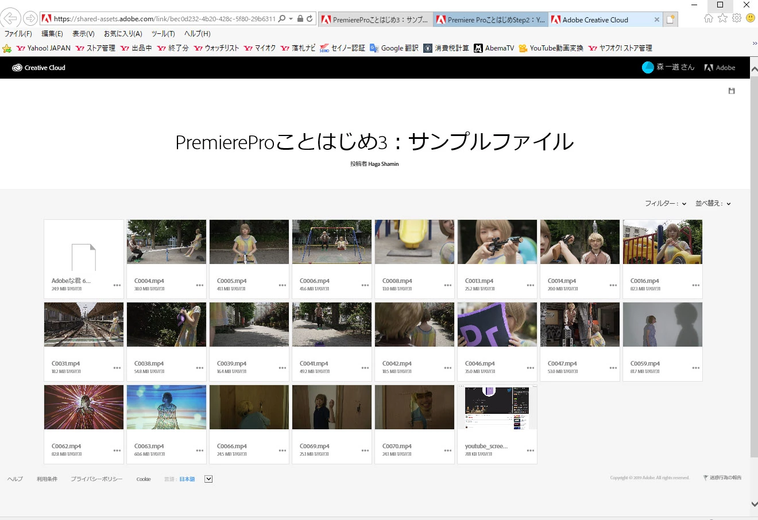This screenshot has width=758, height=520.
Task: Click the 利用条件 footer link
Action: click(47, 479)
